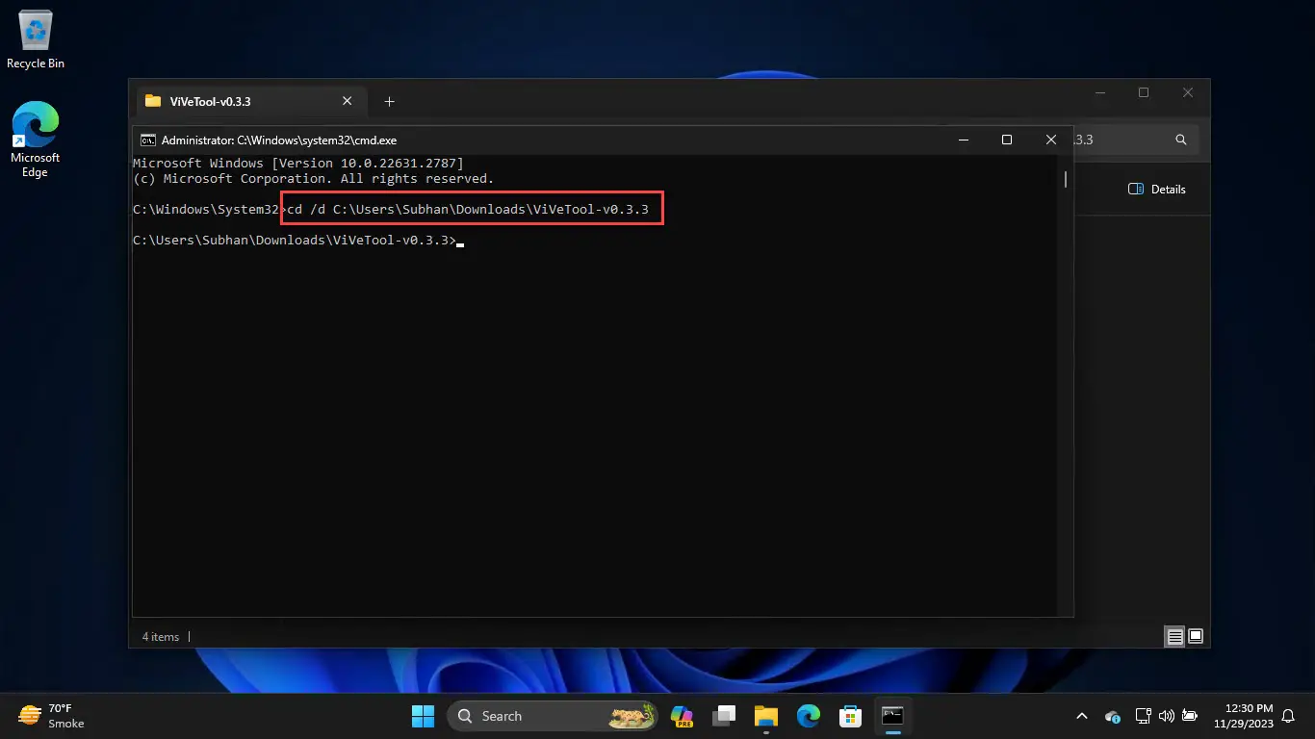Click the current prompt line ending in ViVeTool-v0.3.3>
The width and height of the screenshot is (1315, 739).
pos(295,241)
